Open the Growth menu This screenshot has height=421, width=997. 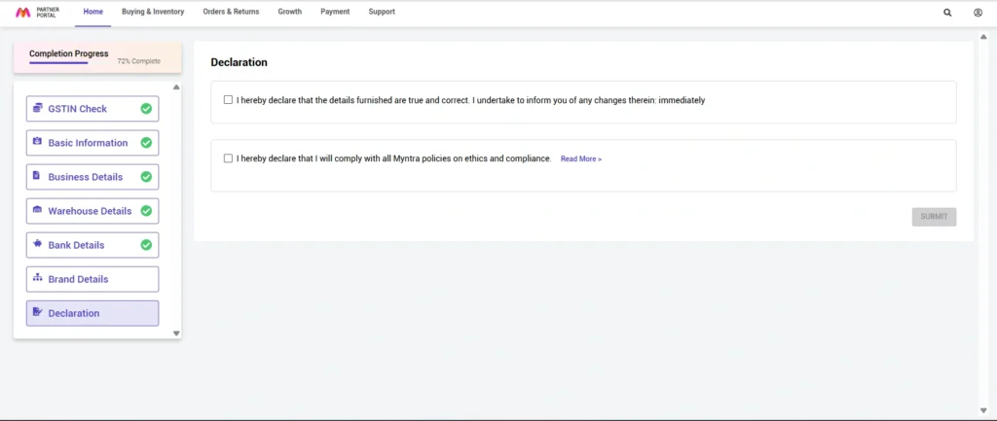point(290,12)
